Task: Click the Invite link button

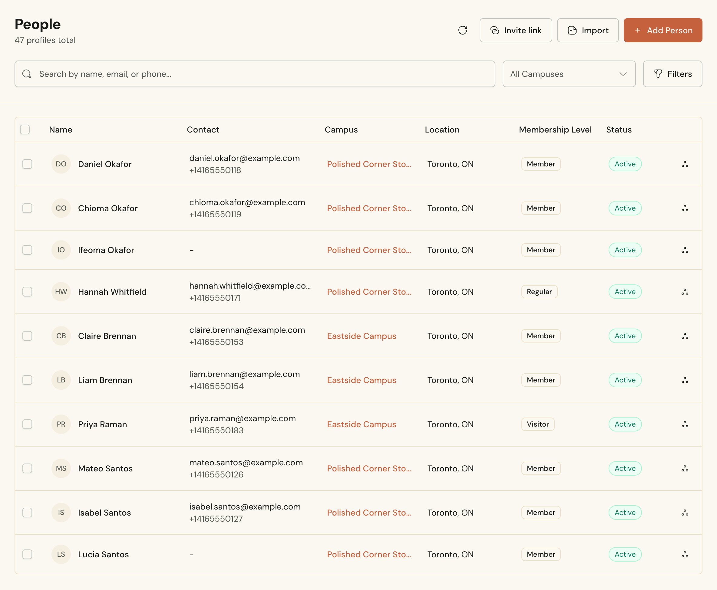Action: [x=516, y=30]
